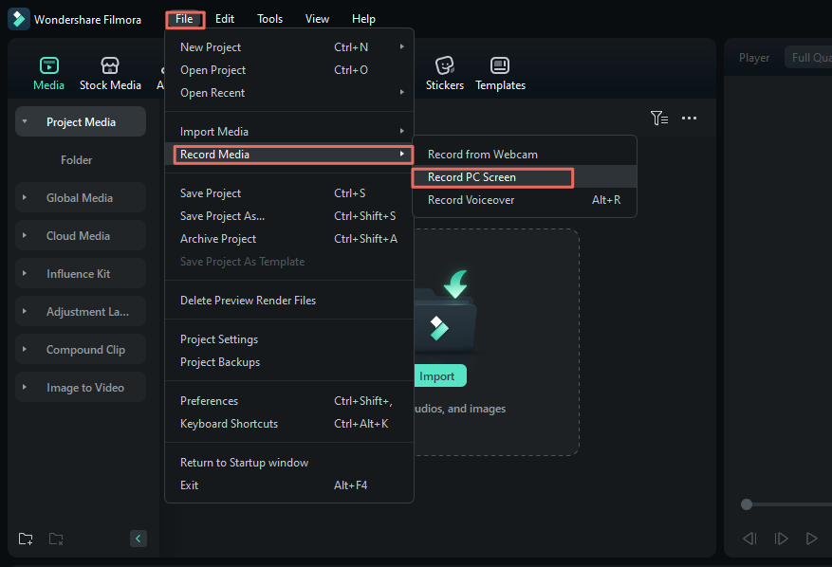Screen dimensions: 832x567
Task: Select Save Project menu item
Action: click(289, 193)
